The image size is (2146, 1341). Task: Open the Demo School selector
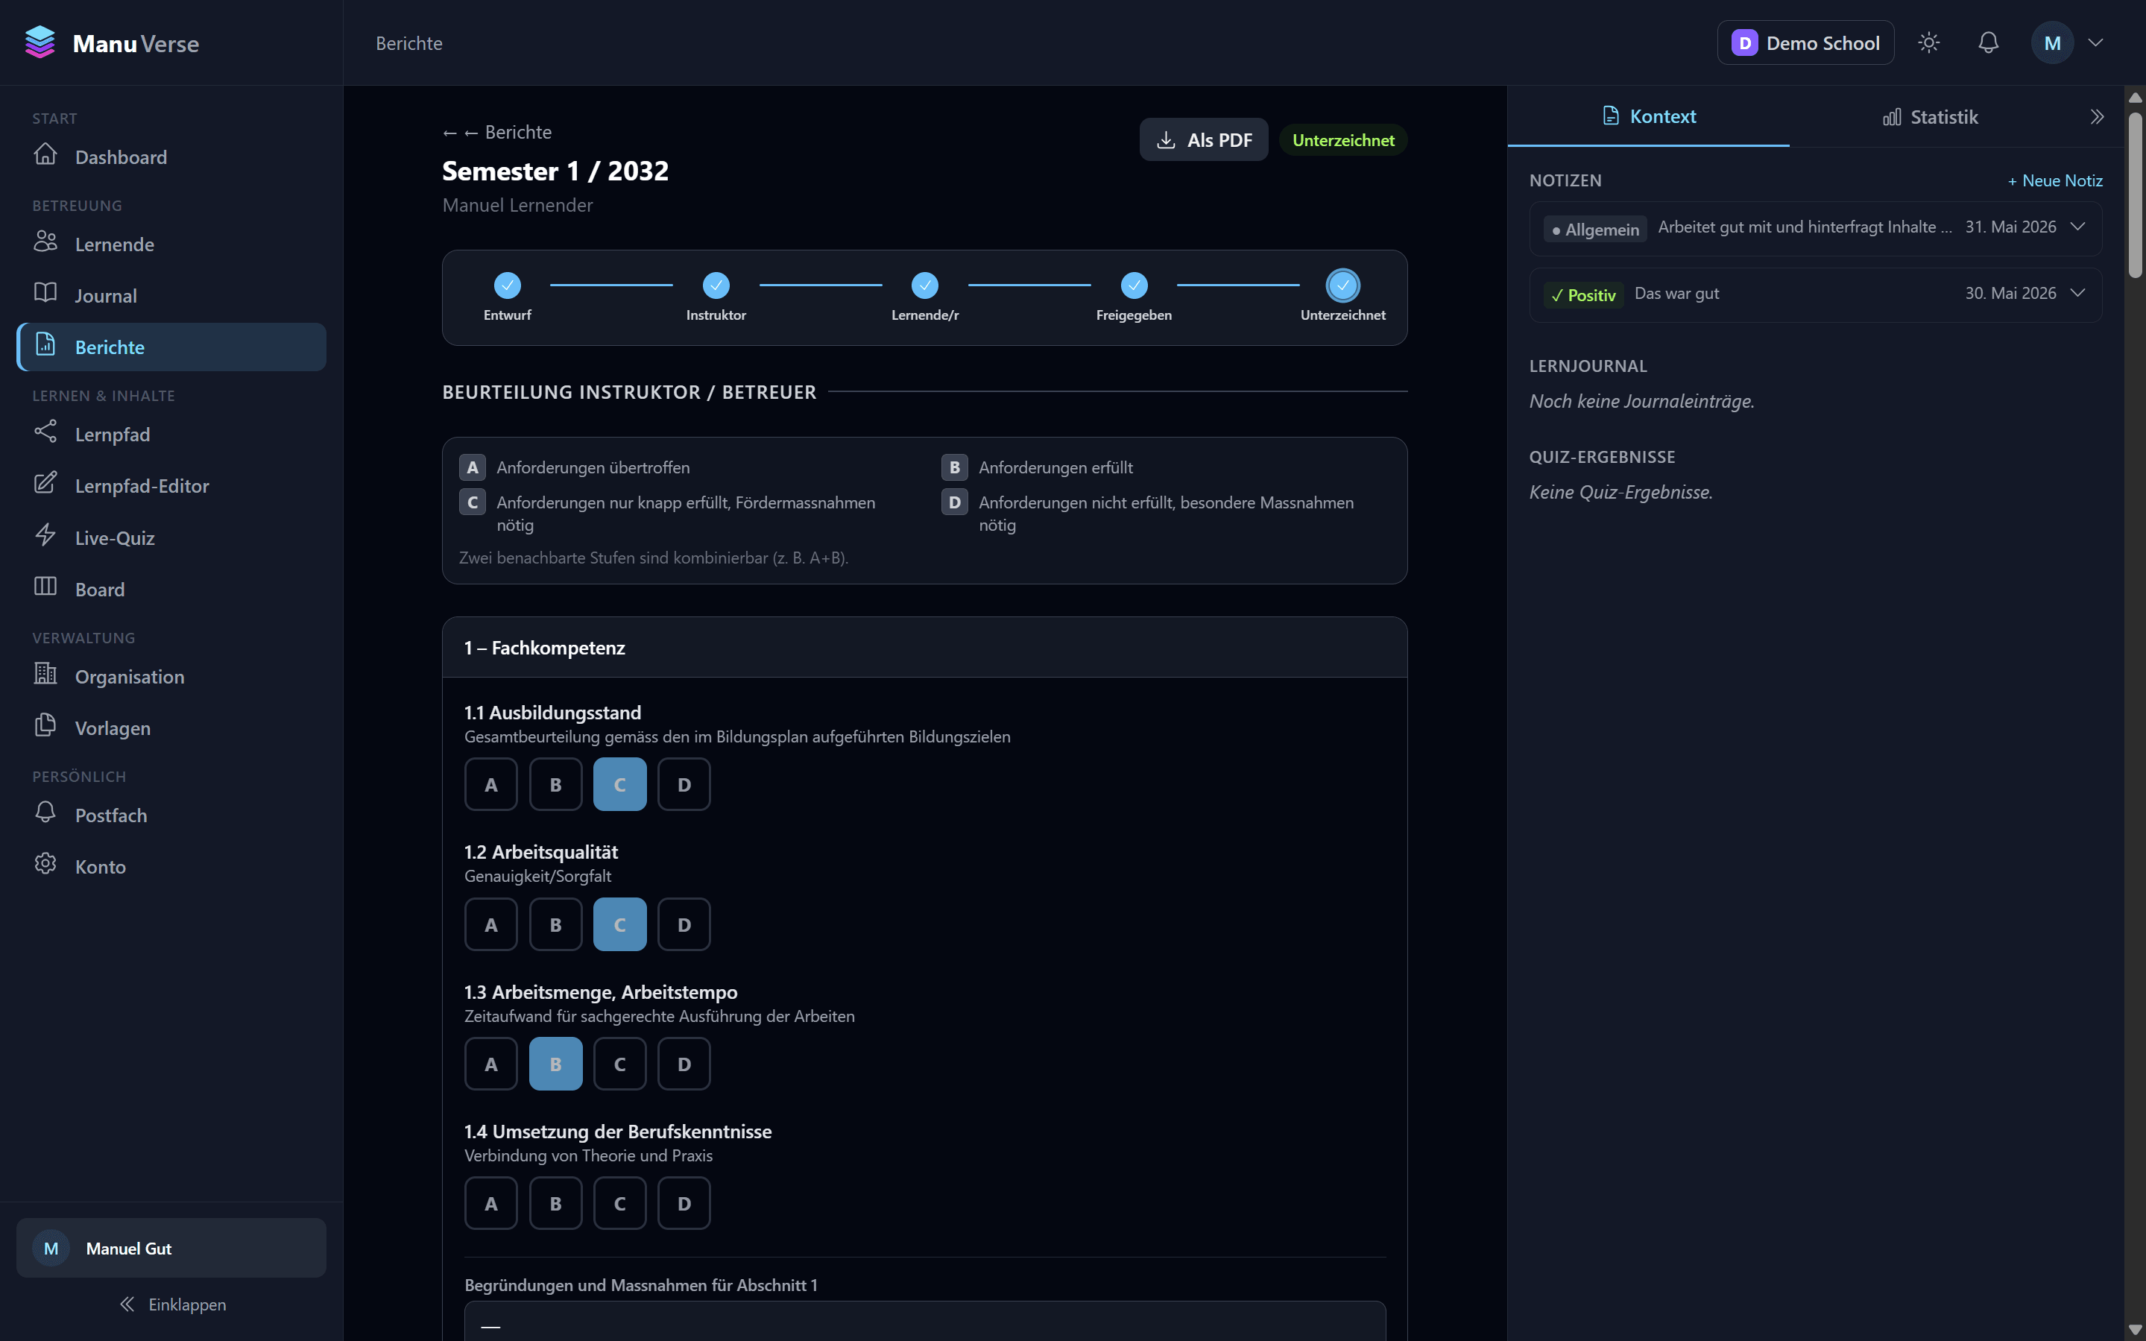tap(1805, 42)
